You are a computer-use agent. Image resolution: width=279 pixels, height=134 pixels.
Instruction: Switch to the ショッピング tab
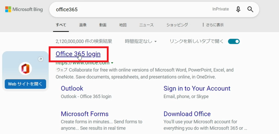point(177,25)
